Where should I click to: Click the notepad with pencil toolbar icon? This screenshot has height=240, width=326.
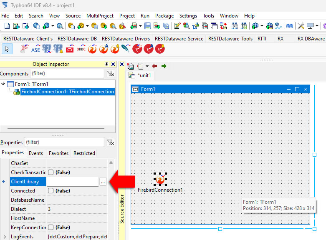pyautogui.click(x=177, y=26)
